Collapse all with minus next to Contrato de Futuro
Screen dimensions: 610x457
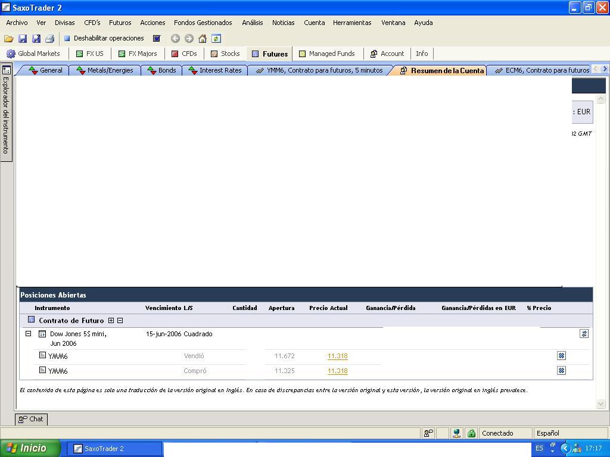(120, 321)
